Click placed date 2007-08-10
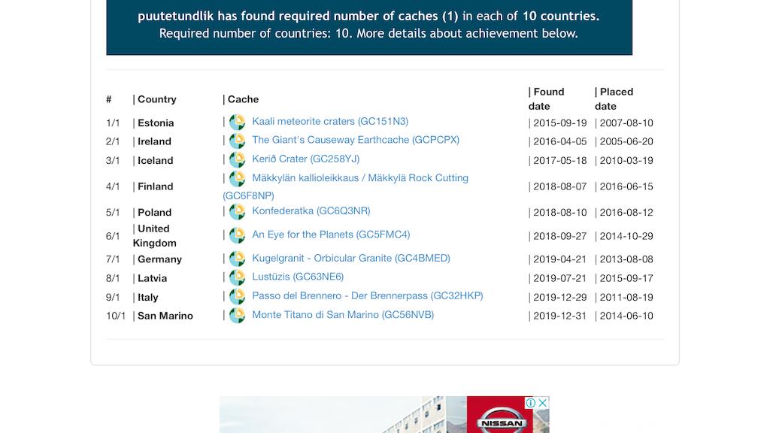This screenshot has height=433, width=770. pos(626,123)
